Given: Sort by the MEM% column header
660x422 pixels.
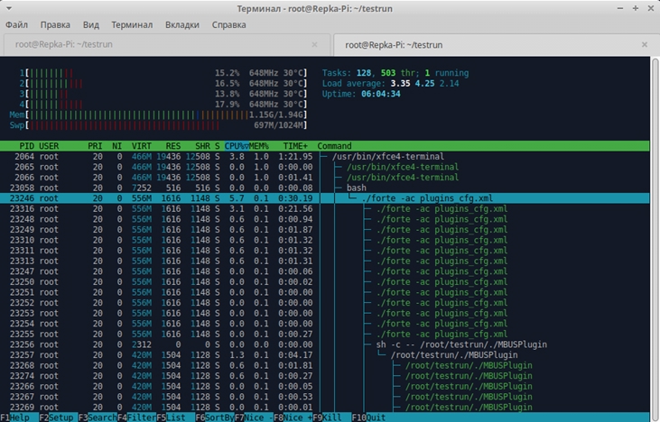Looking at the screenshot, I should click(x=259, y=146).
